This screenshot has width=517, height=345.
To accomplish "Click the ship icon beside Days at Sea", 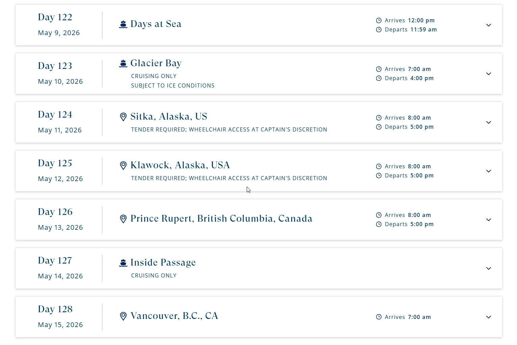I will click(x=123, y=24).
